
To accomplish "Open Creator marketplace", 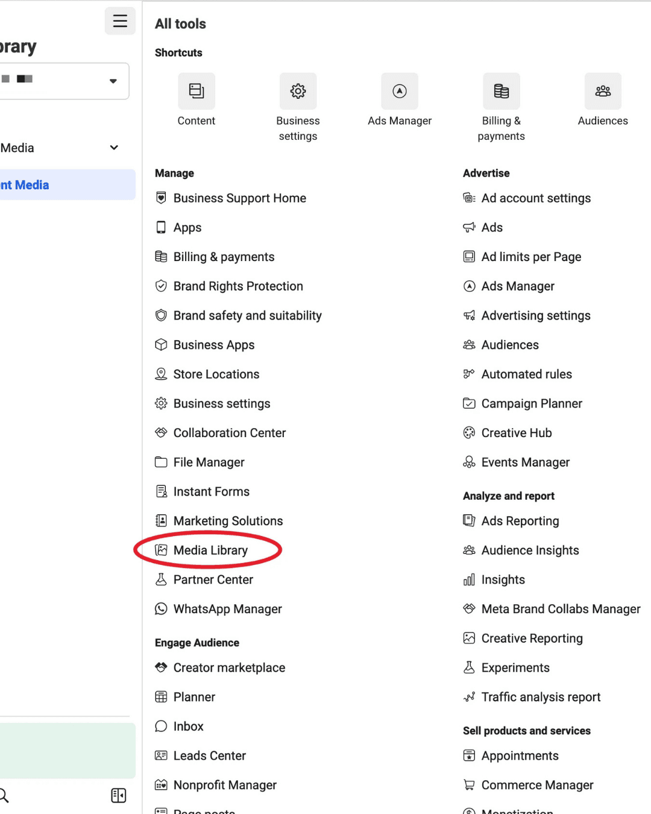I will pyautogui.click(x=229, y=667).
